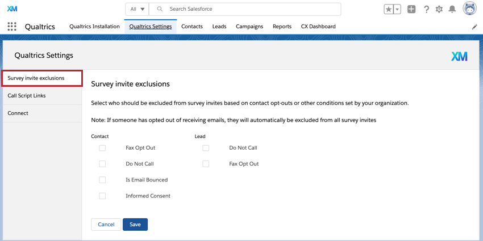Click the Help question mark icon
Image resolution: width=483 pixels, height=241 pixels.
coord(426,10)
